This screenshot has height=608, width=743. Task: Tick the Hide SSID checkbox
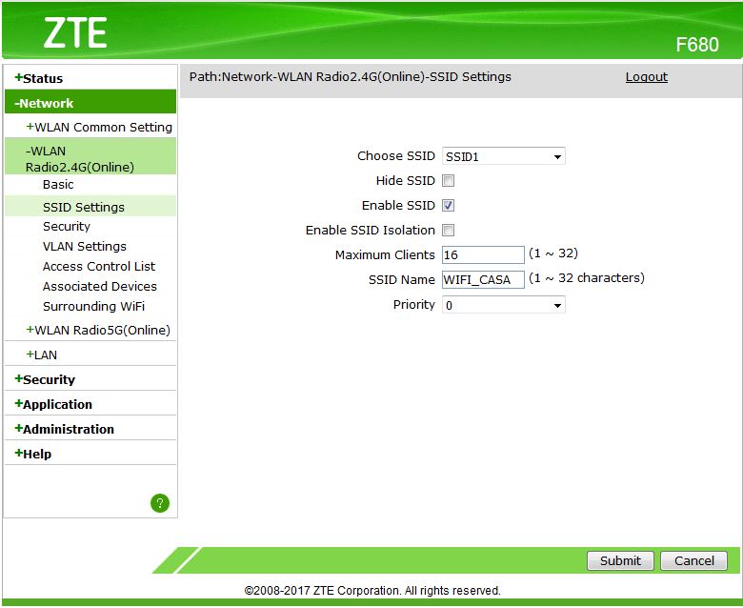448,180
